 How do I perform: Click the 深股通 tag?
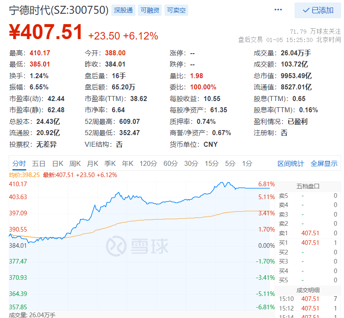(x=123, y=10)
